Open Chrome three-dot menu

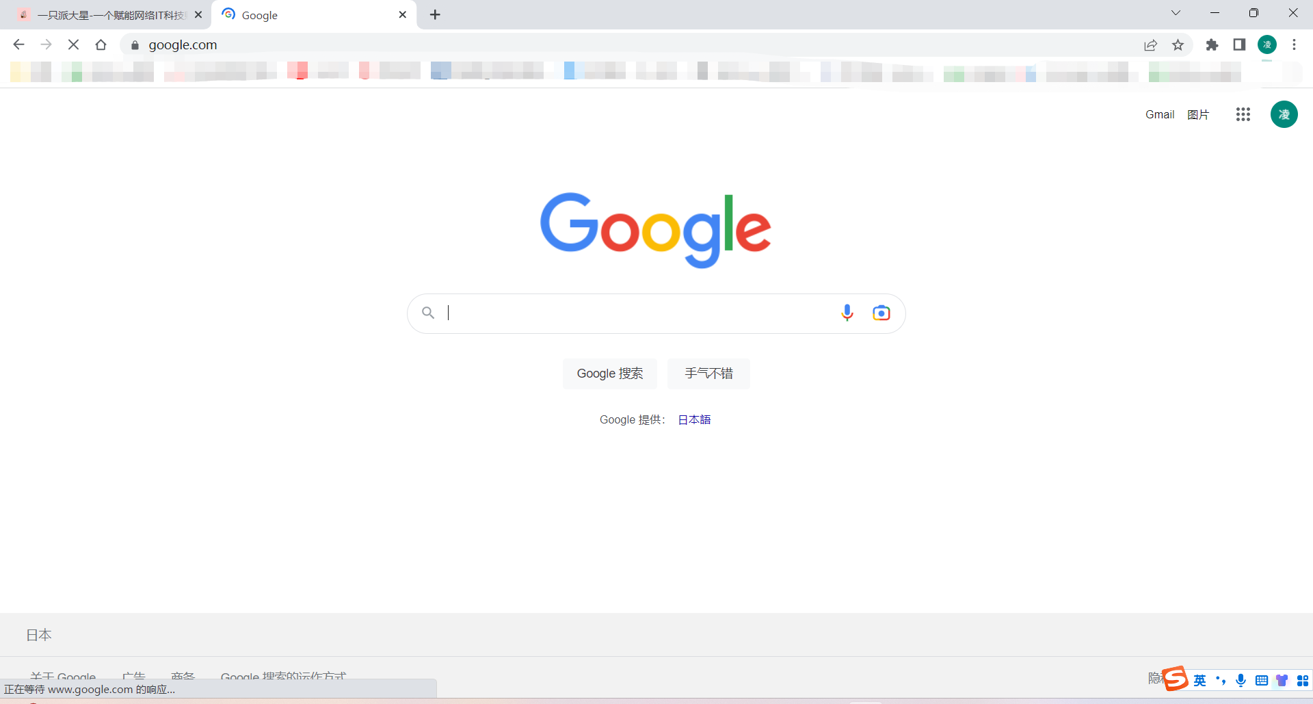tap(1294, 45)
